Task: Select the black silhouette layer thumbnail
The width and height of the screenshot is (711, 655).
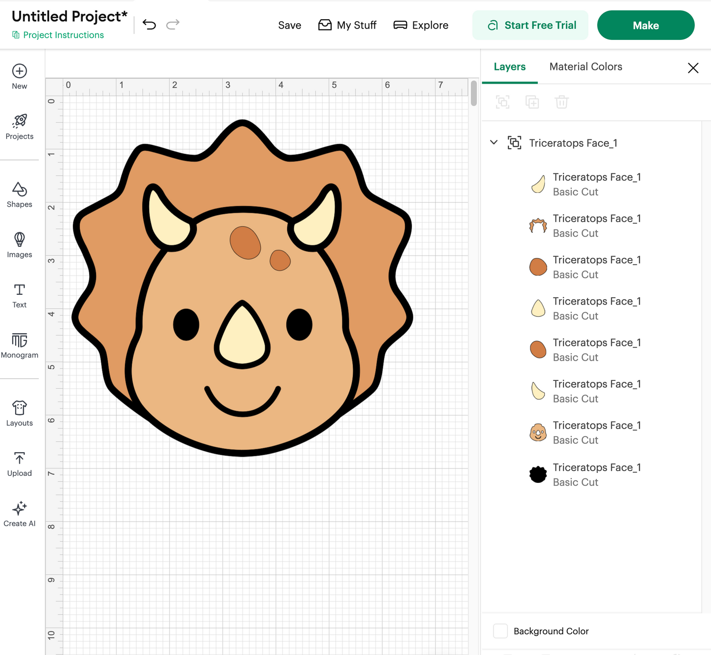Action: click(x=538, y=474)
